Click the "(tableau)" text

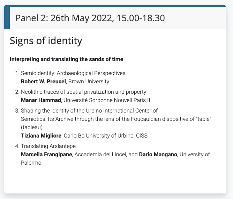(x=32, y=127)
